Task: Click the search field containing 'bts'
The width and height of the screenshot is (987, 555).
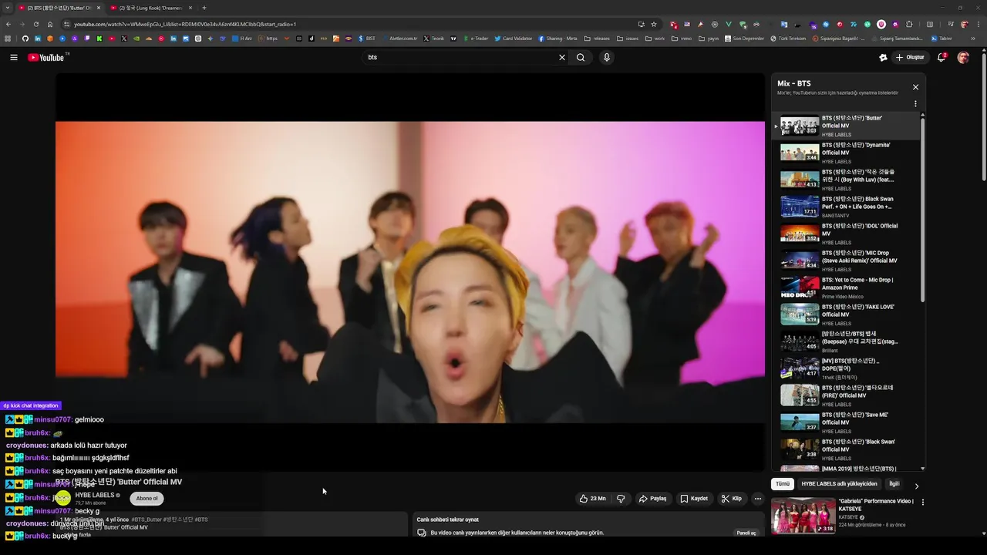Action: pos(461,57)
